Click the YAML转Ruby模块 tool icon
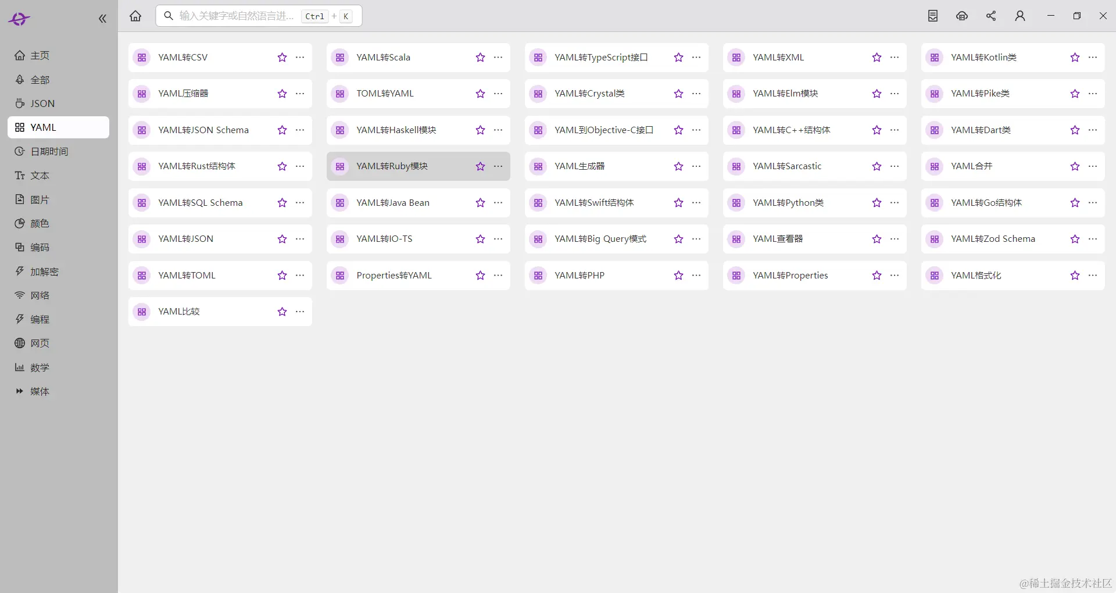The width and height of the screenshot is (1116, 593). pos(339,166)
